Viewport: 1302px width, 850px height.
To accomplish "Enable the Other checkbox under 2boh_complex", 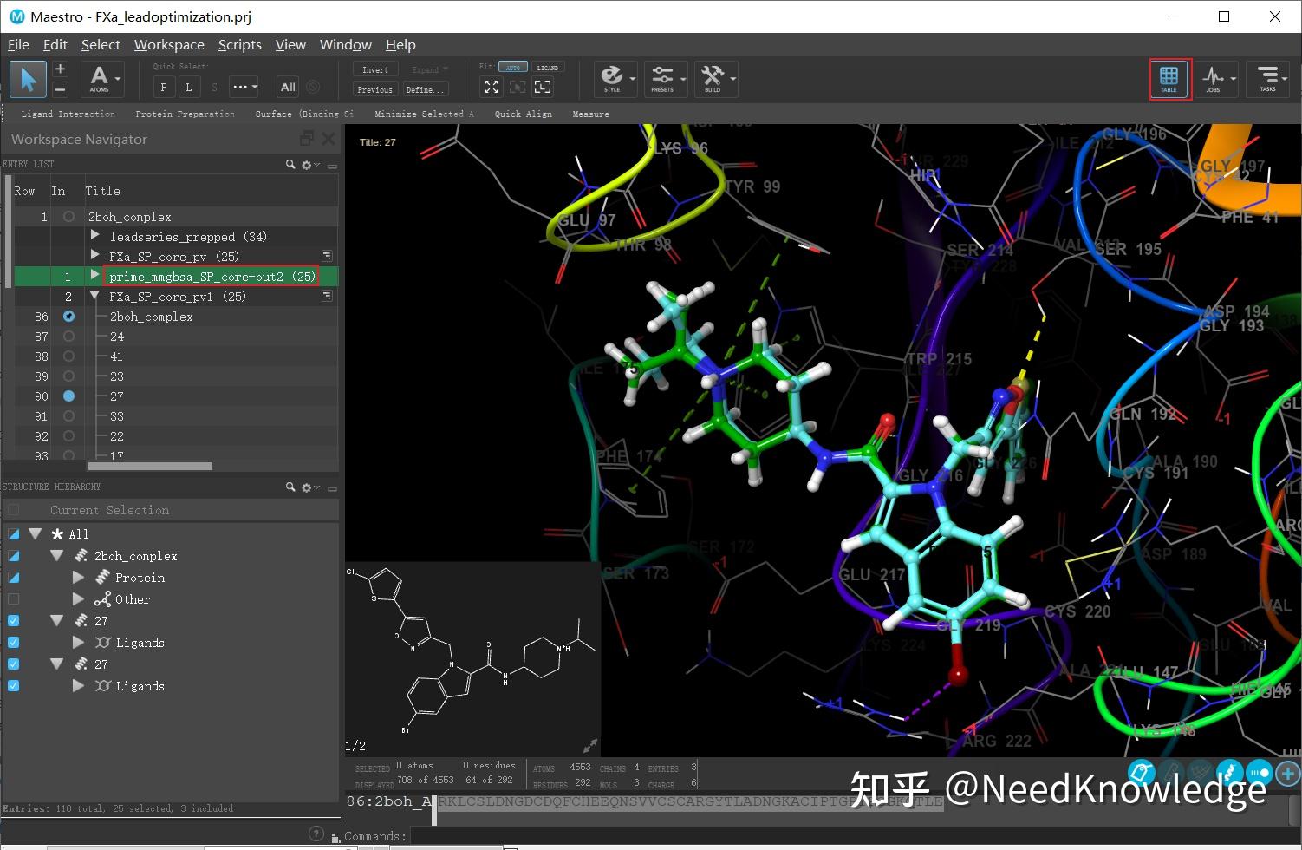I will 13,598.
